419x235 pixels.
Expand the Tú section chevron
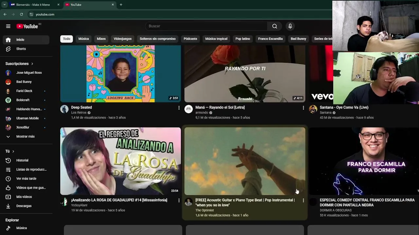click(13, 151)
